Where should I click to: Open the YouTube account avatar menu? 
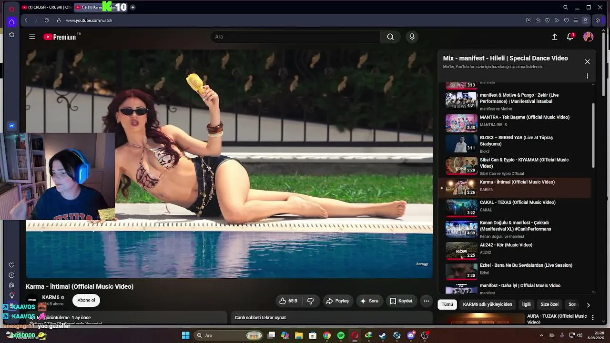588,37
